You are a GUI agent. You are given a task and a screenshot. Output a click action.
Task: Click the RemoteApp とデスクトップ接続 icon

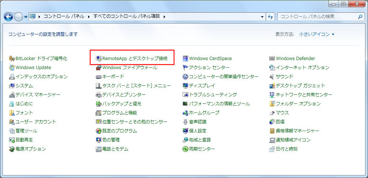(x=99, y=59)
